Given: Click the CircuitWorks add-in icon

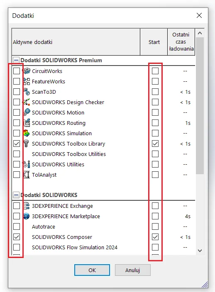Looking at the screenshot, I should point(27,71).
